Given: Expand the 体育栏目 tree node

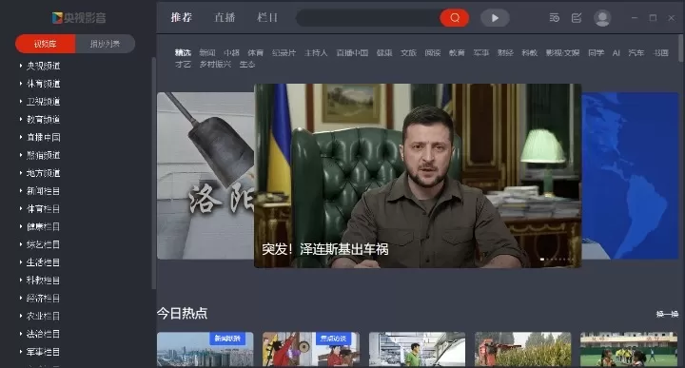Looking at the screenshot, I should (39, 209).
